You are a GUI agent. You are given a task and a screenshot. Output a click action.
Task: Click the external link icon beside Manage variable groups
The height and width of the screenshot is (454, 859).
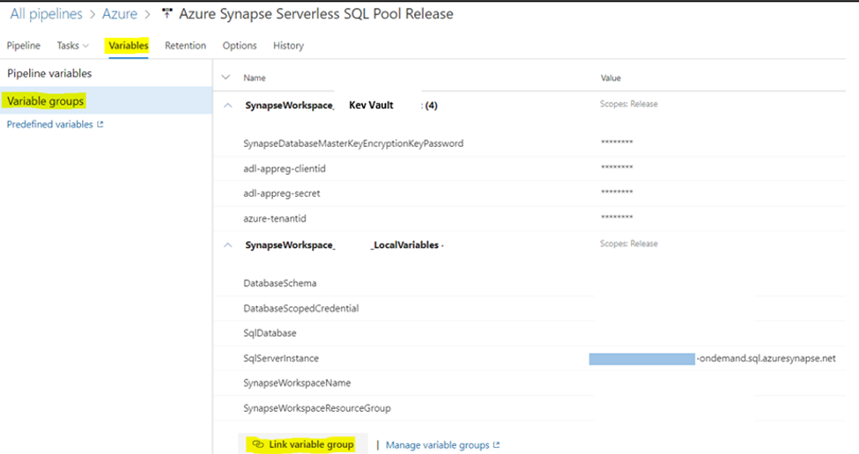pyautogui.click(x=496, y=444)
